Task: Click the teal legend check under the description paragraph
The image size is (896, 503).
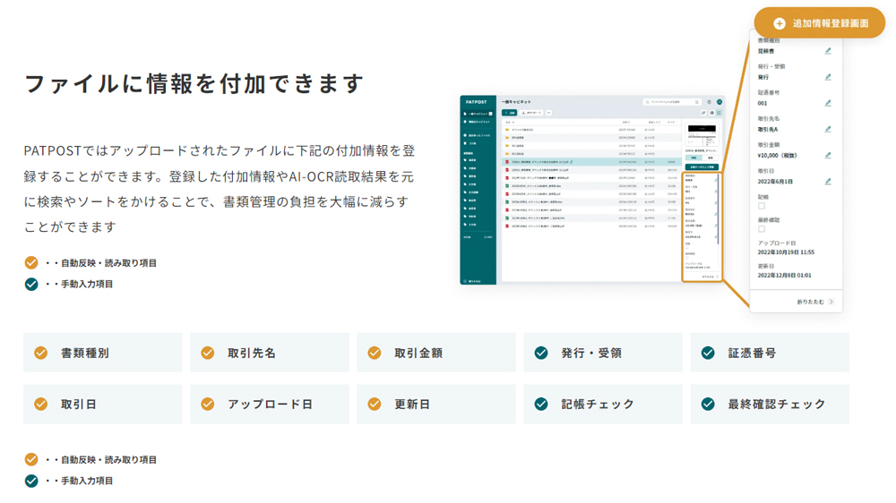Action: pyautogui.click(x=31, y=284)
